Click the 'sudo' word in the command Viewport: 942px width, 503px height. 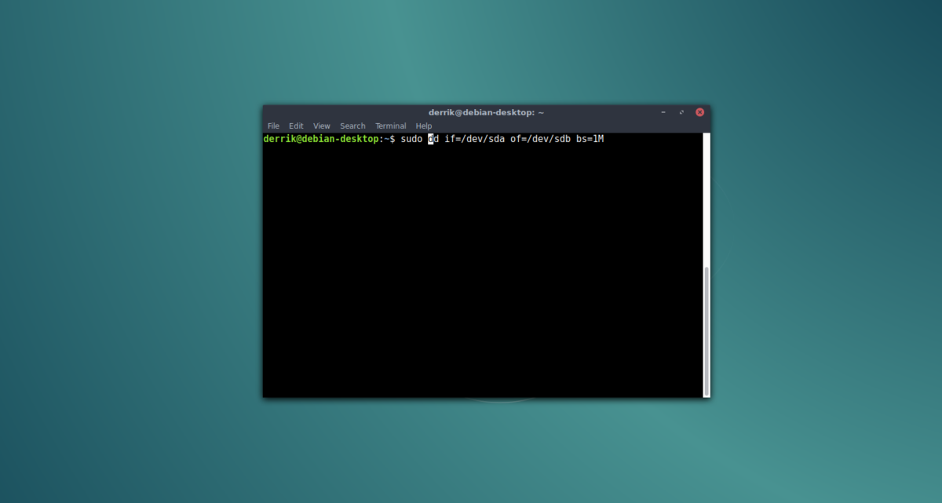click(411, 139)
